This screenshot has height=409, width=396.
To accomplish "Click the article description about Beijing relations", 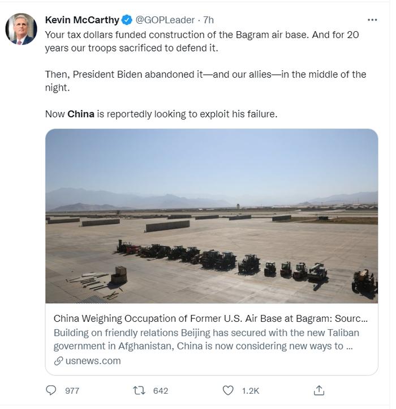I will pos(206,339).
